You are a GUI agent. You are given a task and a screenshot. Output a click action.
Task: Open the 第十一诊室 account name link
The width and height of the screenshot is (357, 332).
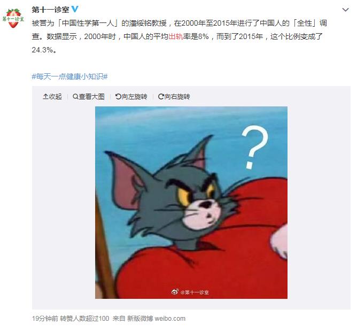coord(51,10)
